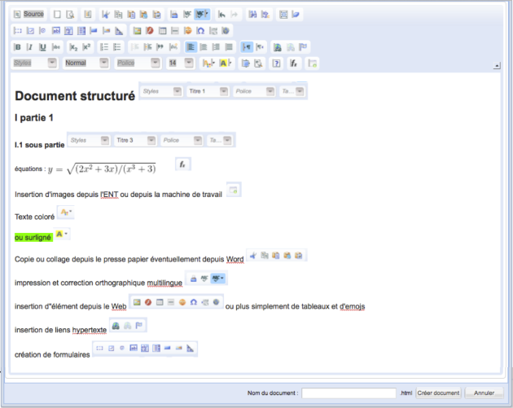
Task: Align text left
Action: point(191,47)
